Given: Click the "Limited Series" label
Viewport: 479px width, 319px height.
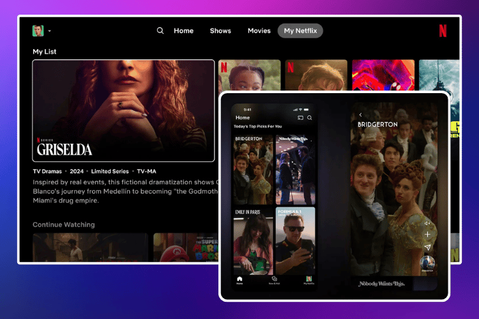Looking at the screenshot, I should (110, 171).
